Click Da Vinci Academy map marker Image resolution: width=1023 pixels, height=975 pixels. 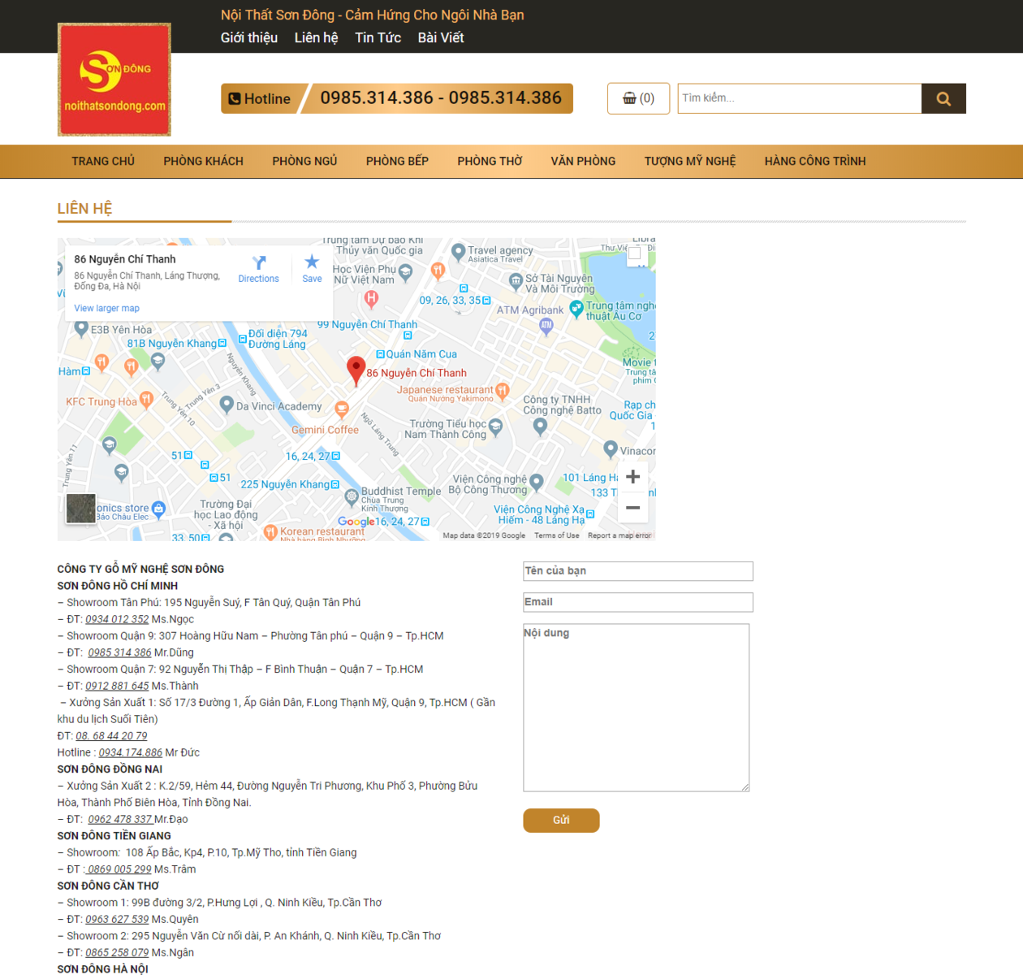point(227,405)
